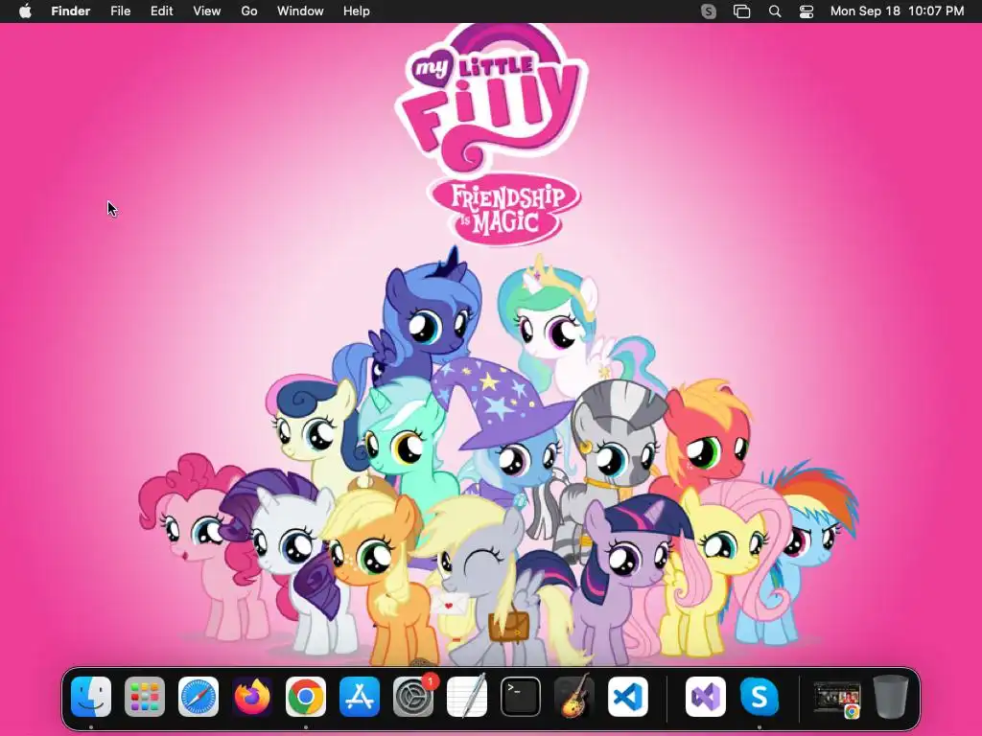Open the Help menu
This screenshot has width=982, height=736.
(x=357, y=11)
